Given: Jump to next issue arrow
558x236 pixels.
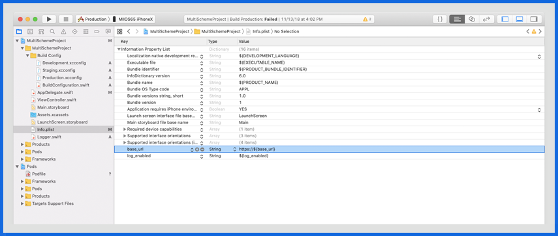Looking at the screenshot, I should 540,32.
